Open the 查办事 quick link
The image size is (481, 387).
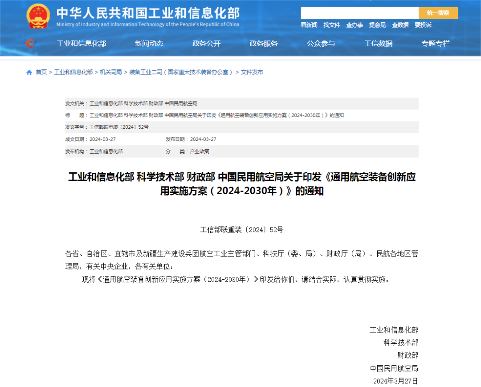coord(355,25)
